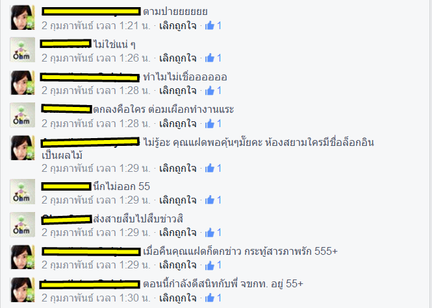The image size is (432, 308).
Task: Click thumbs-up icon on นึกไม่ออก 55 comment
Action: (210, 200)
